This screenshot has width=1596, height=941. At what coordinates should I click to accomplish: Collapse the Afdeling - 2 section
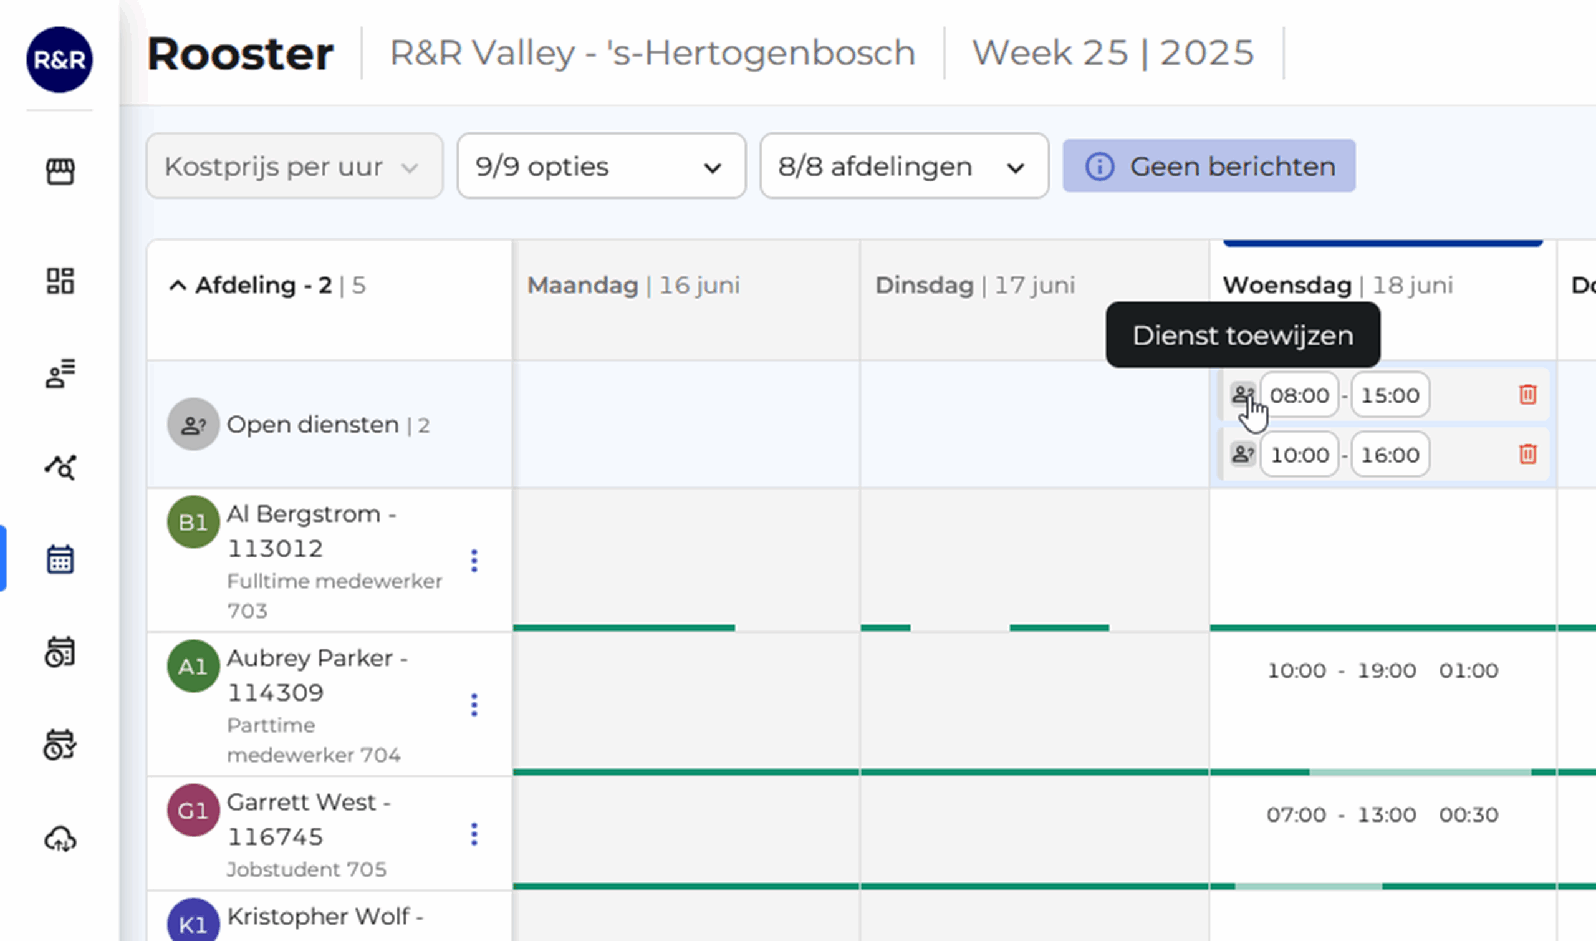point(178,285)
